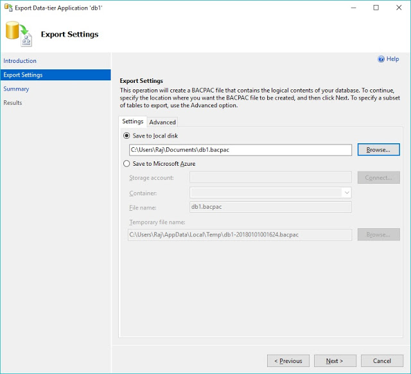Screen dimensions: 411x374
Task: Open the Settings tab
Action: click(133, 121)
